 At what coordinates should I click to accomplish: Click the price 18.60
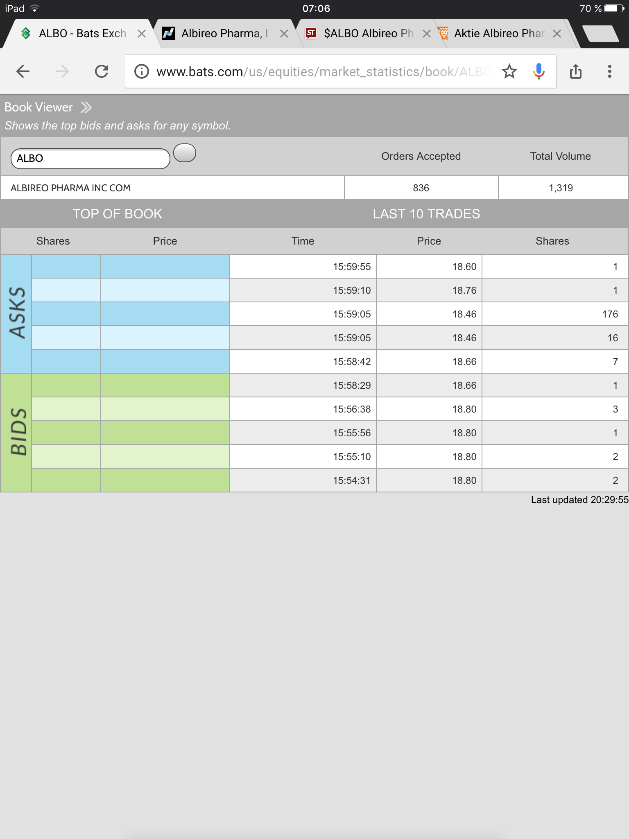pyautogui.click(x=464, y=267)
